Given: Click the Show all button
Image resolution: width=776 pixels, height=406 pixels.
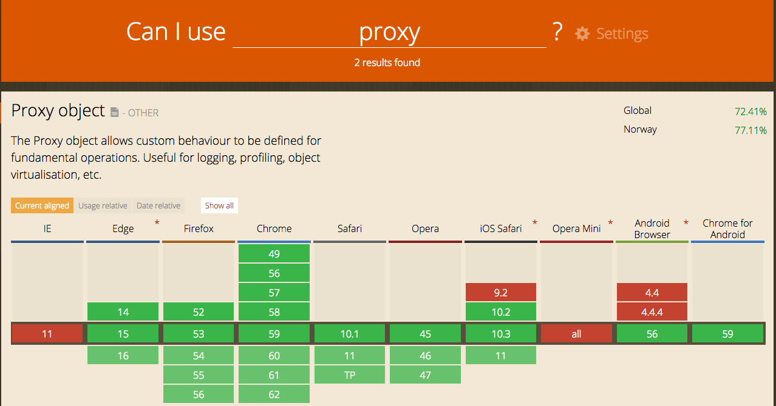Looking at the screenshot, I should 219,205.
